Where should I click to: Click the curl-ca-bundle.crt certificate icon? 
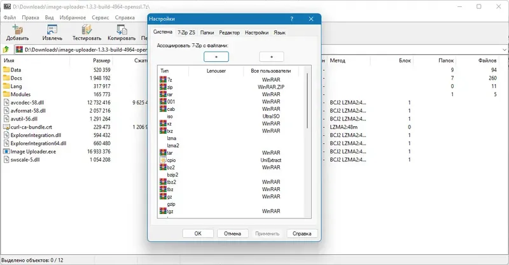pyautogui.click(x=6, y=127)
